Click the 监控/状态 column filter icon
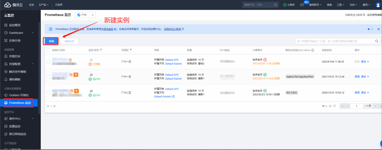This screenshot has width=382, height=150. 101,50
